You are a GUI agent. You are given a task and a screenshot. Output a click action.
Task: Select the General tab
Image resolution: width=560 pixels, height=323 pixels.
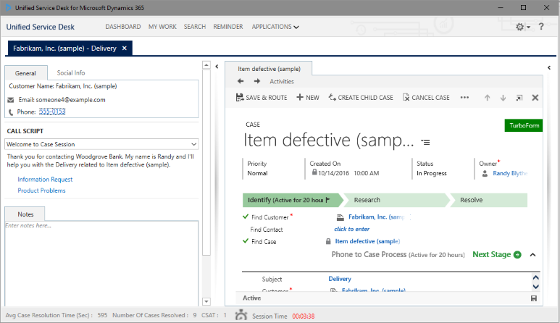pos(25,73)
